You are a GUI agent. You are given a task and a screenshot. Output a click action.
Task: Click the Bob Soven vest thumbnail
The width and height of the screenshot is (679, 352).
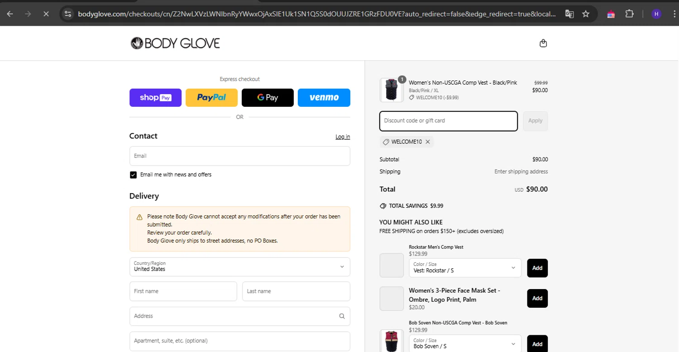point(392,341)
